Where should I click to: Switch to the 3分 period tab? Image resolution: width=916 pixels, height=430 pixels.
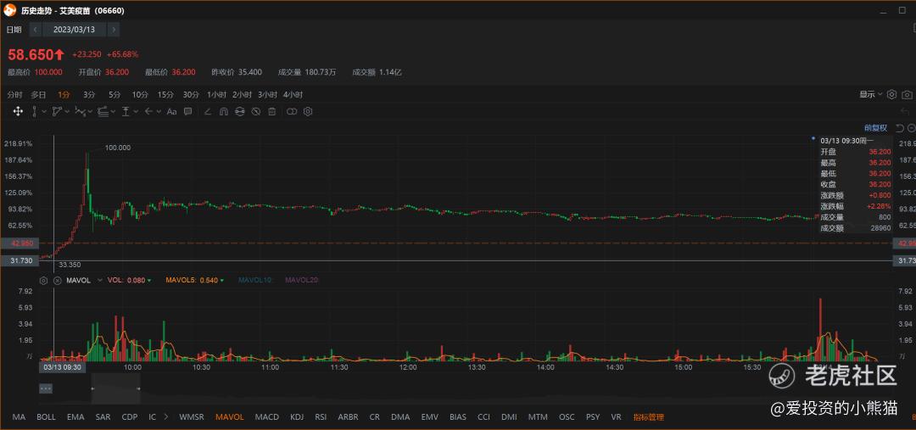click(x=89, y=95)
